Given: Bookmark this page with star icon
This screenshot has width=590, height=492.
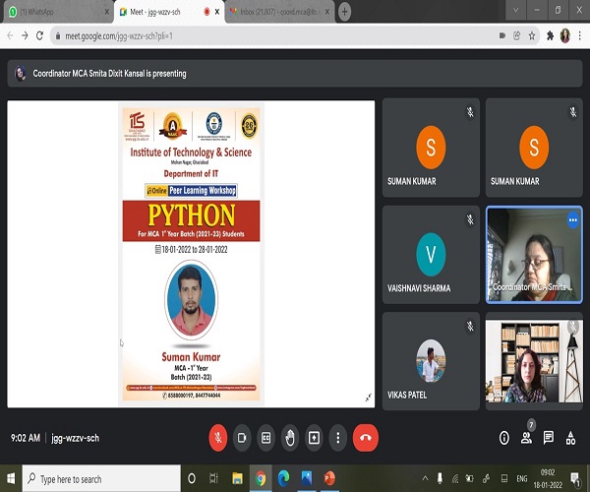Looking at the screenshot, I should [x=532, y=35].
